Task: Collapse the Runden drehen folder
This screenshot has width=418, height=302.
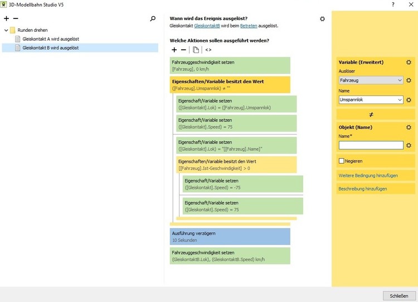Action: (x=6, y=30)
